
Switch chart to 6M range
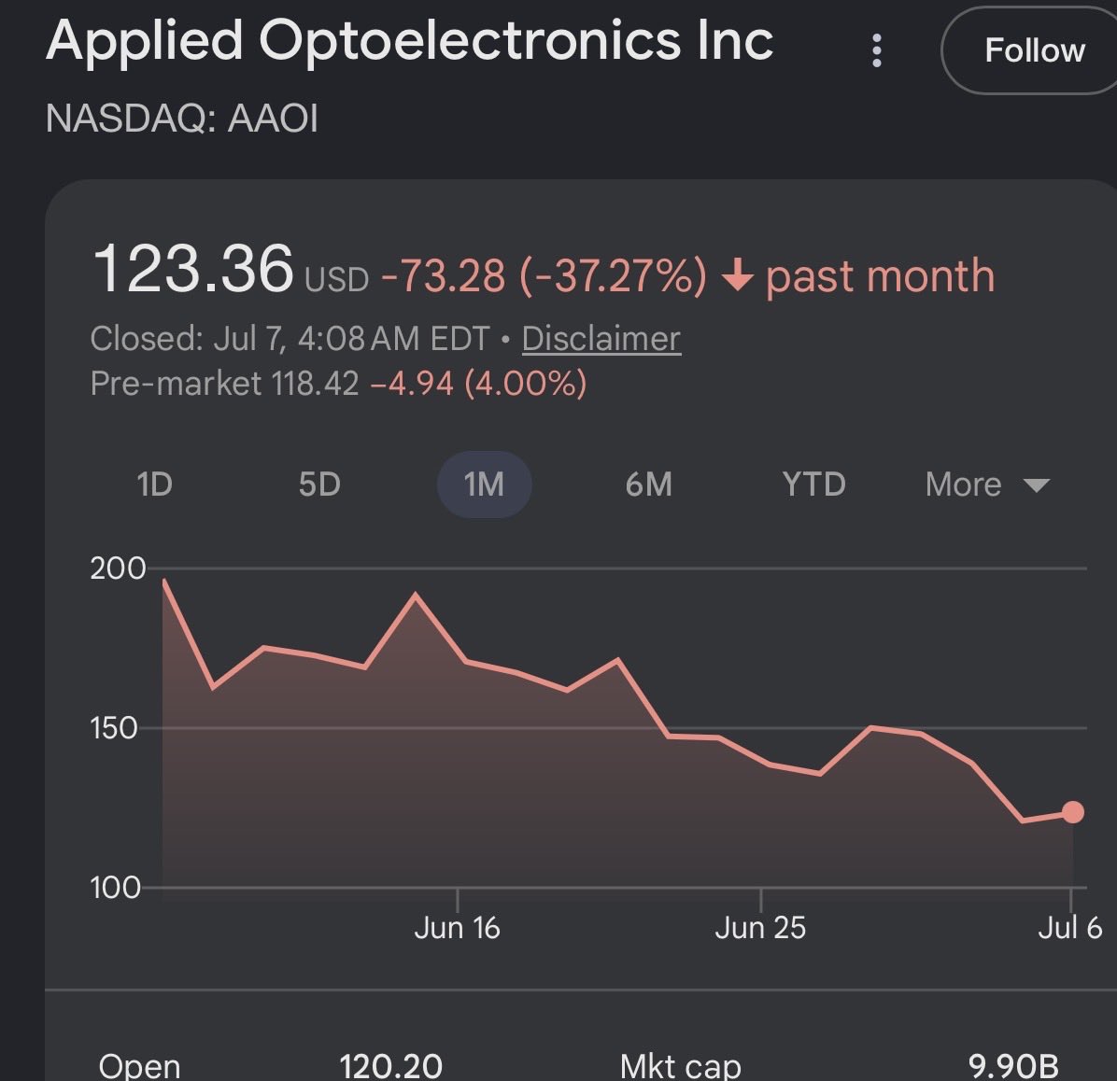point(649,484)
